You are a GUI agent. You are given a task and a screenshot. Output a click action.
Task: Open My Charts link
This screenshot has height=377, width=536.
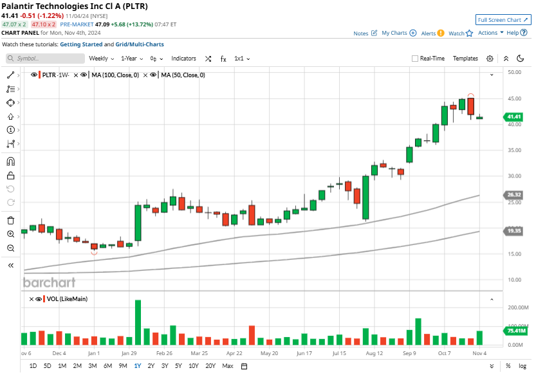tap(399, 33)
